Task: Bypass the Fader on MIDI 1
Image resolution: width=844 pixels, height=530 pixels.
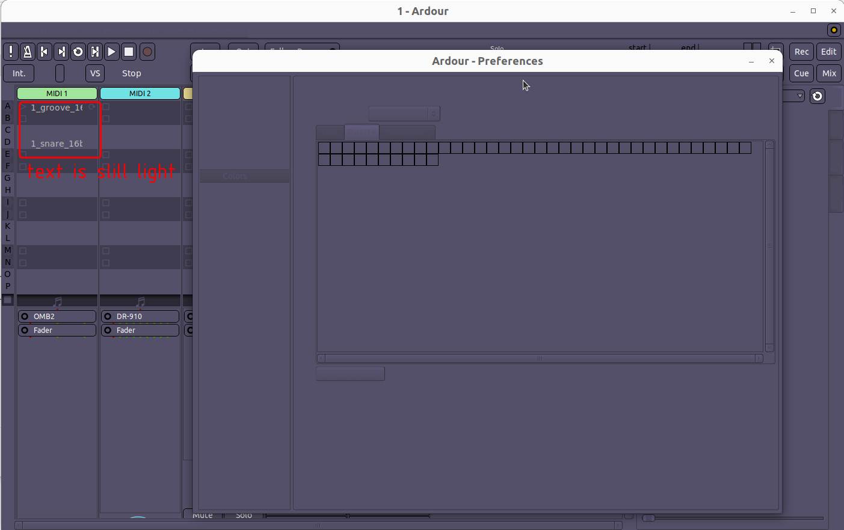Action: click(x=25, y=330)
